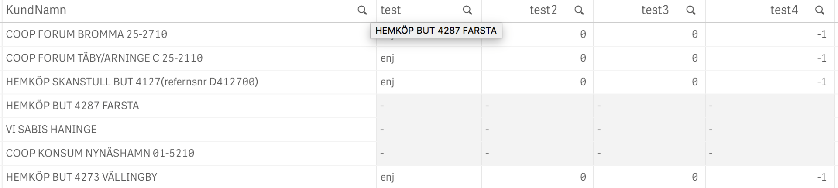The width and height of the screenshot is (838, 188).
Task: Click the VI SABIS HANINGE cell
Action: 51,130
